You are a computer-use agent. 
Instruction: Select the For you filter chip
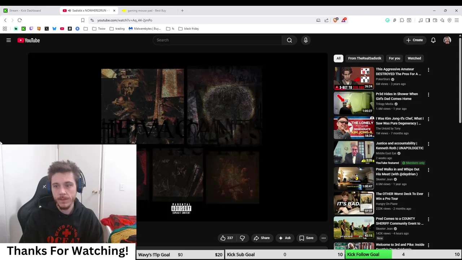point(395,58)
